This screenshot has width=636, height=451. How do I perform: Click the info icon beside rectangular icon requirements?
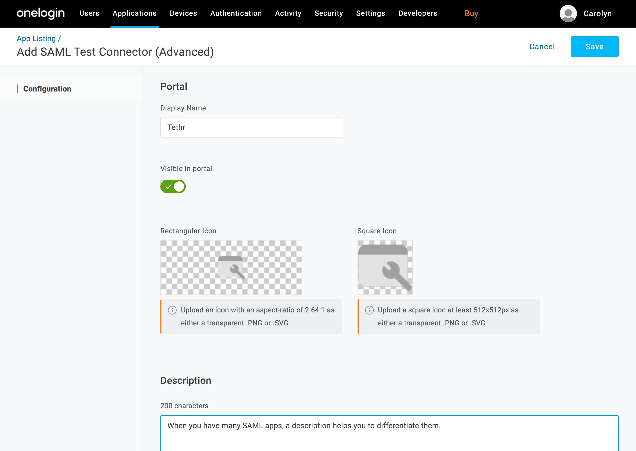tap(173, 310)
